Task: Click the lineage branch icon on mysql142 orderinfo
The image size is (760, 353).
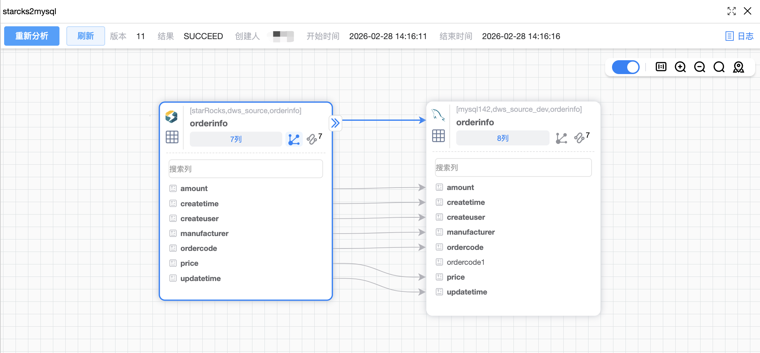Action: pos(561,138)
